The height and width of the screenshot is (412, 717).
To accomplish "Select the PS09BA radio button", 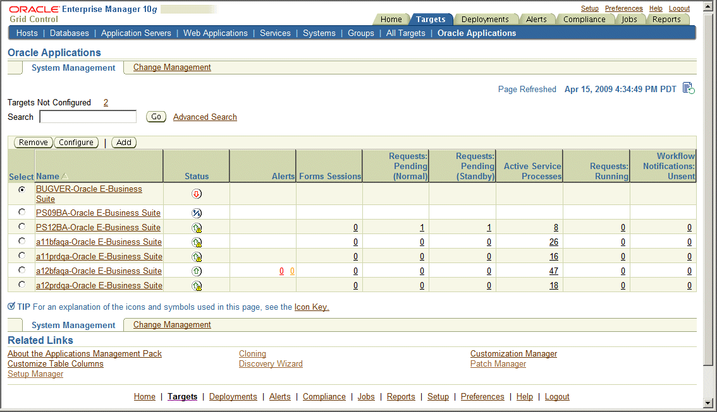I will click(x=21, y=212).
